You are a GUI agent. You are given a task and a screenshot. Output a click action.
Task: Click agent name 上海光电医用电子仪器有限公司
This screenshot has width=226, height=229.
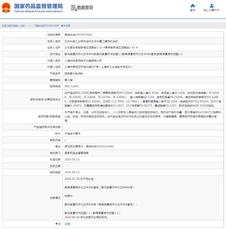83,61
